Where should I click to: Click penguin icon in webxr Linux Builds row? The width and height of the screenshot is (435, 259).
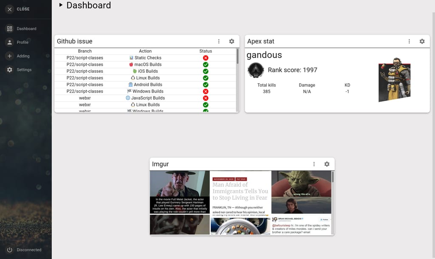[133, 104]
